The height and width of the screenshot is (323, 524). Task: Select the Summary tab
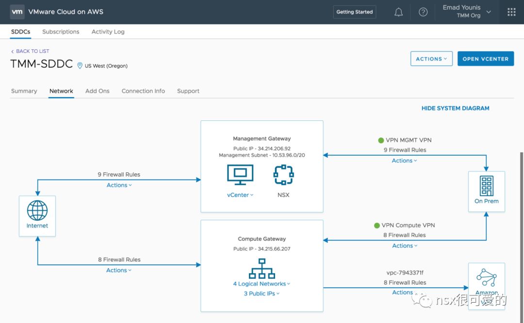point(24,91)
